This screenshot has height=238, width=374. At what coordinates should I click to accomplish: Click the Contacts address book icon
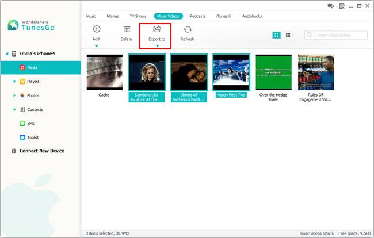22,109
